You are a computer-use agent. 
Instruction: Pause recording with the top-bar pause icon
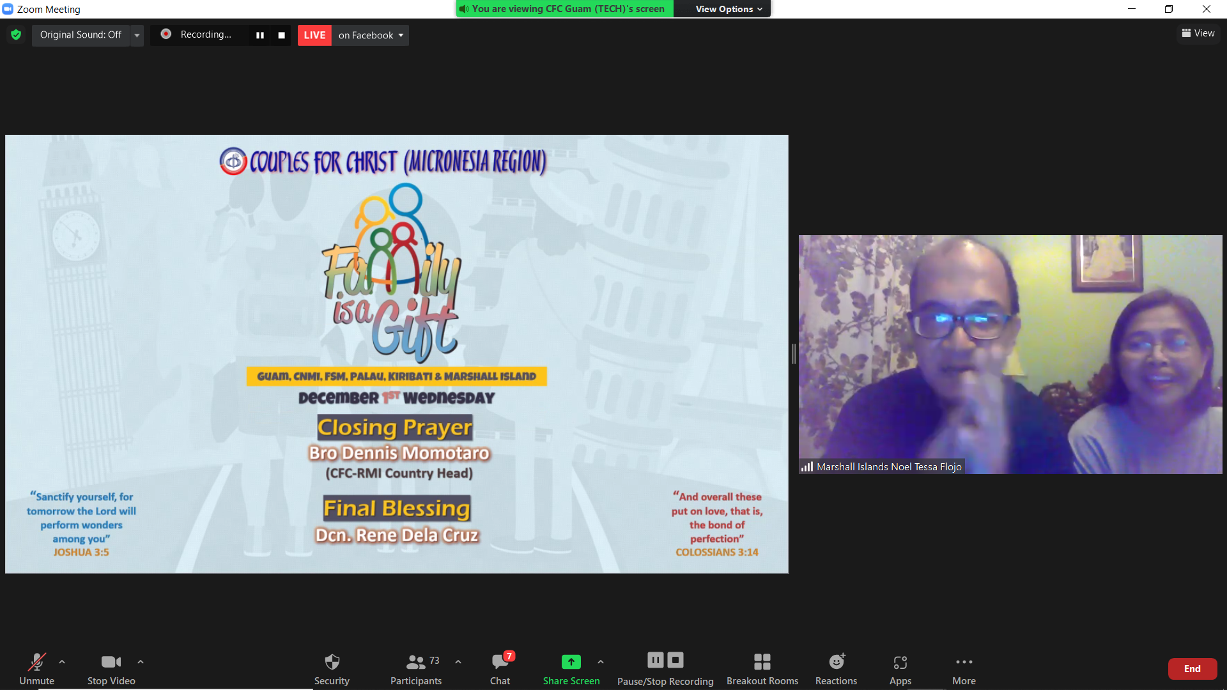pyautogui.click(x=259, y=35)
